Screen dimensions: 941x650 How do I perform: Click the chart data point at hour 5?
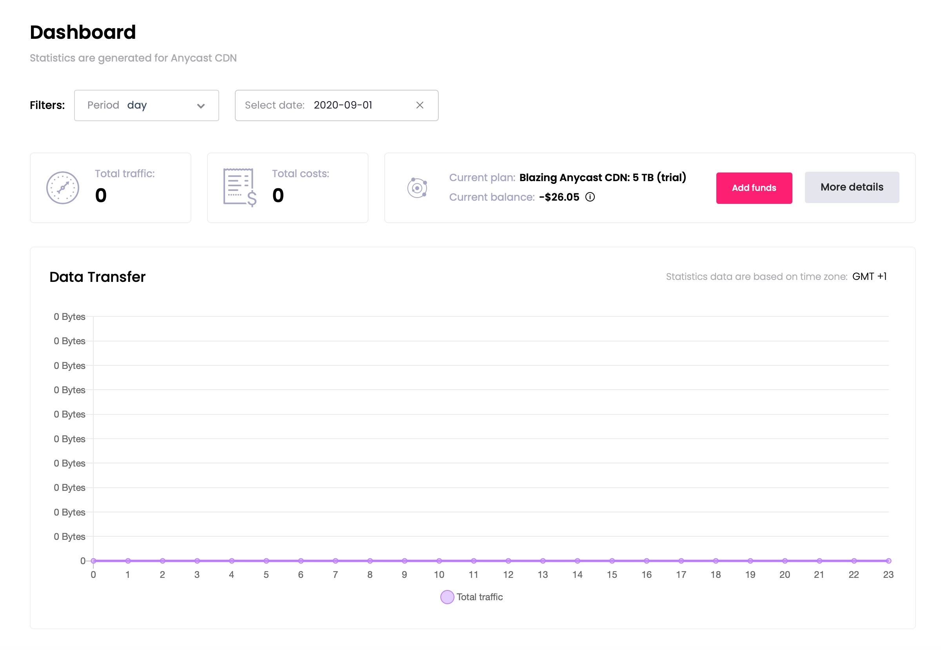coord(266,561)
